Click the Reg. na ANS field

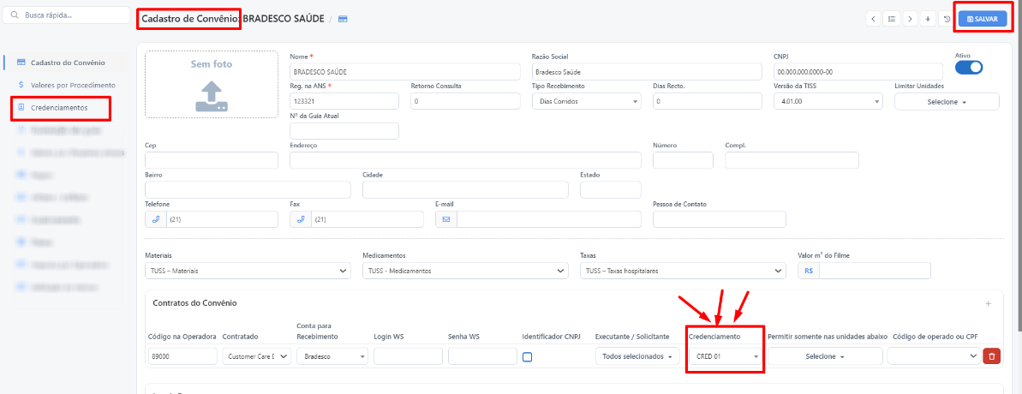(x=344, y=101)
